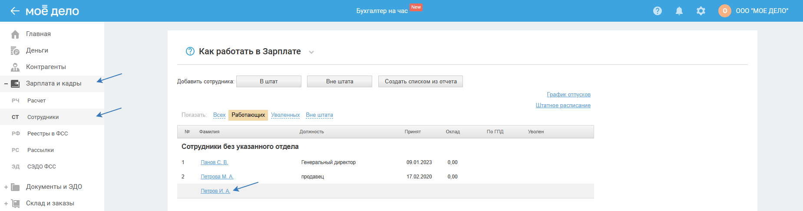Click the orange account avatar icon
Viewport: 803px width, 211px height.
click(x=724, y=11)
